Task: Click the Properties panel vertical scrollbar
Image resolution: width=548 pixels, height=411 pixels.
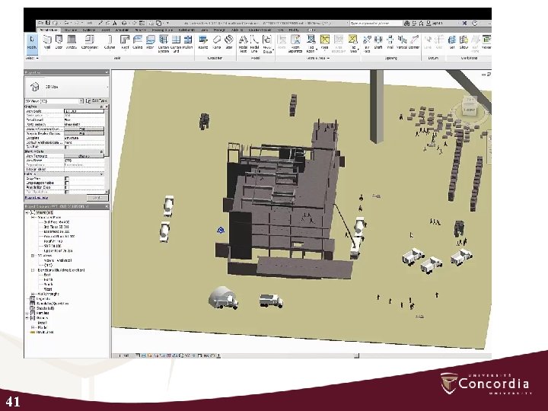Action: click(107, 148)
